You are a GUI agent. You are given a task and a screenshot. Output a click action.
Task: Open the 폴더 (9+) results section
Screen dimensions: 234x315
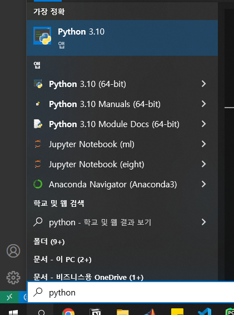[49, 241]
